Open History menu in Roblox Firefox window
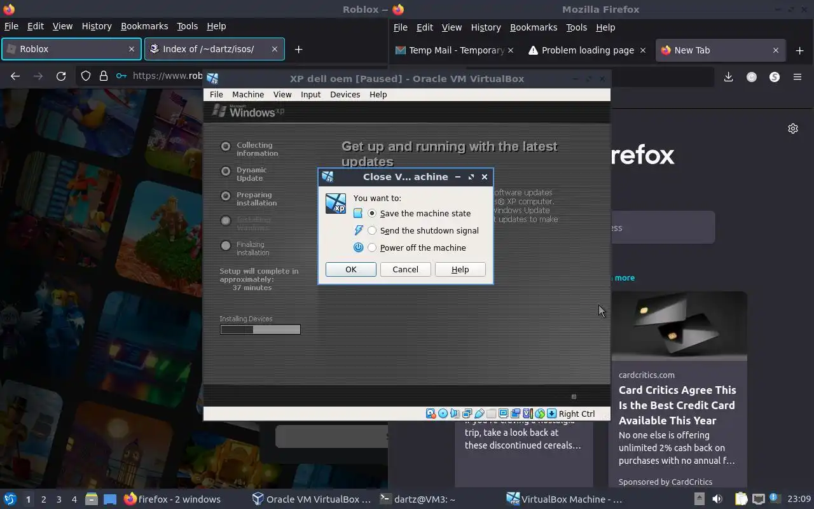 97,26
